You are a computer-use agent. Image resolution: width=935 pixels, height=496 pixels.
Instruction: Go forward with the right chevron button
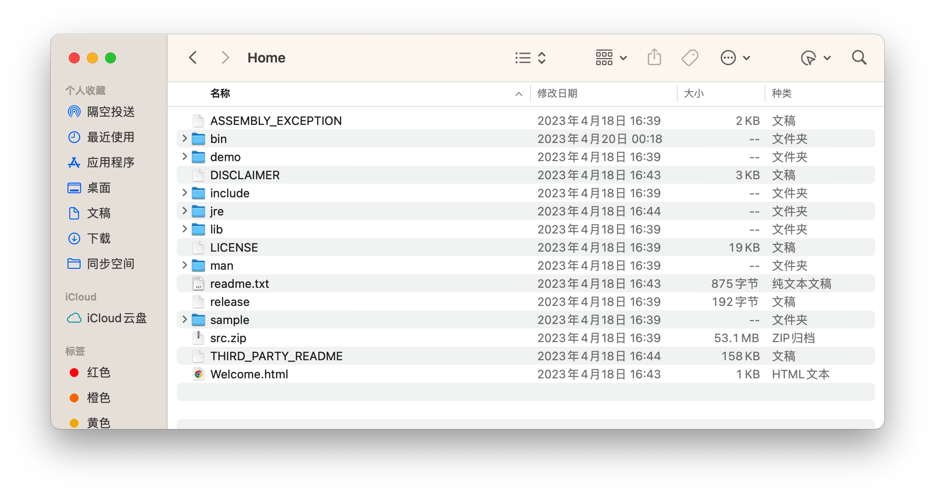coord(225,58)
